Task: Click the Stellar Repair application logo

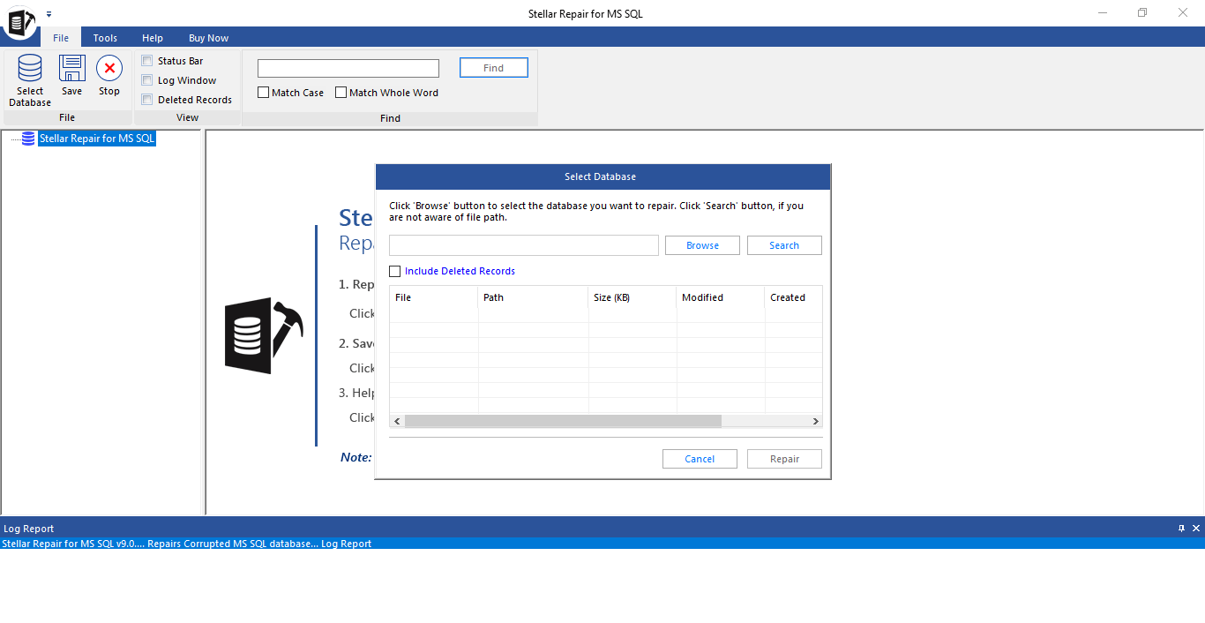Action: pos(19,24)
